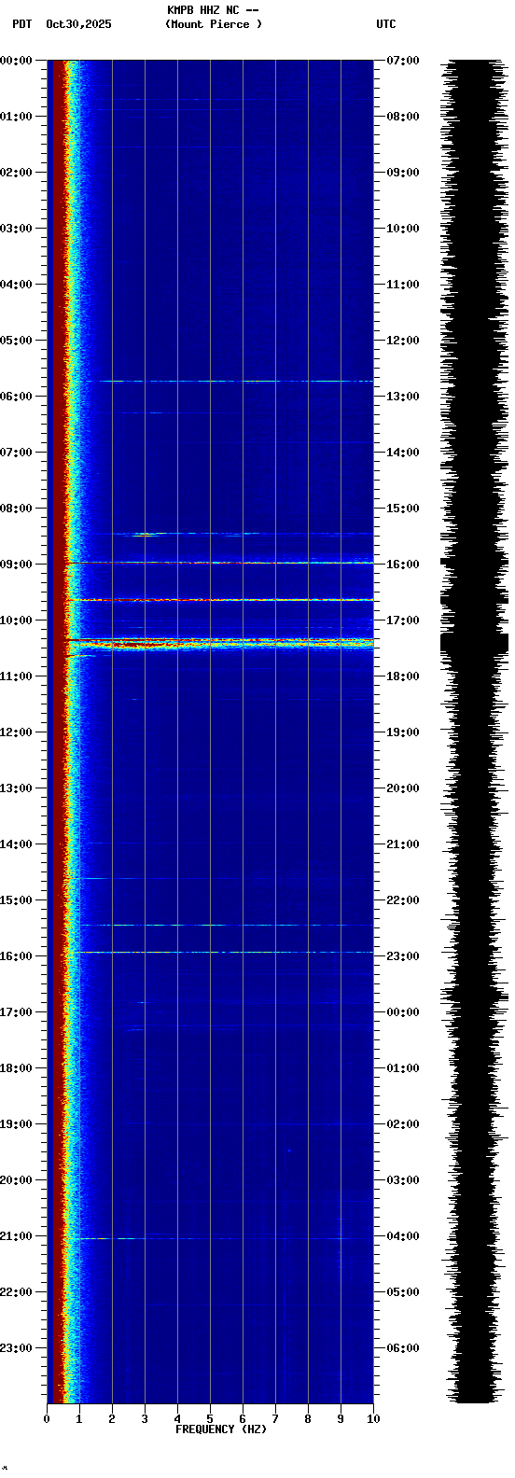Click the faint event line near 05:45 PDT
The width and height of the screenshot is (515, 1478).
click(235, 381)
